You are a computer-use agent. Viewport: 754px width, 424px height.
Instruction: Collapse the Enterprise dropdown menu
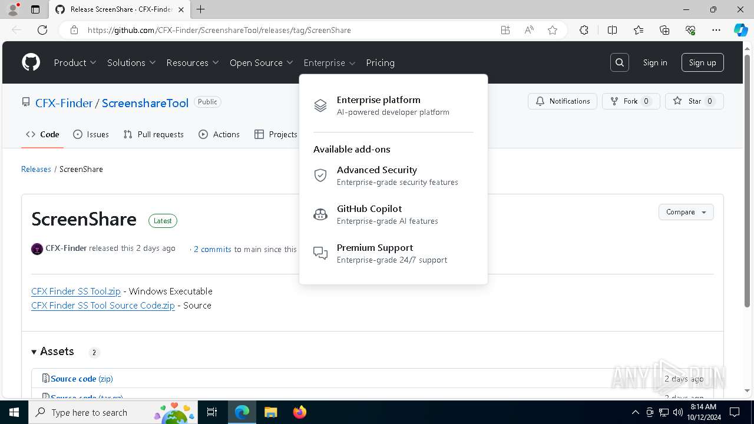coord(330,62)
